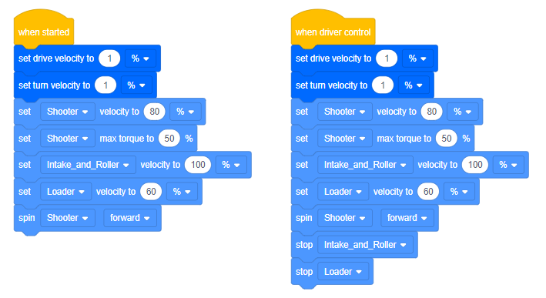Viewport: 546px width, 298px height.
Task: Open the % dropdown of the right Intake_and_Roller velocity block
Action: [508, 165]
